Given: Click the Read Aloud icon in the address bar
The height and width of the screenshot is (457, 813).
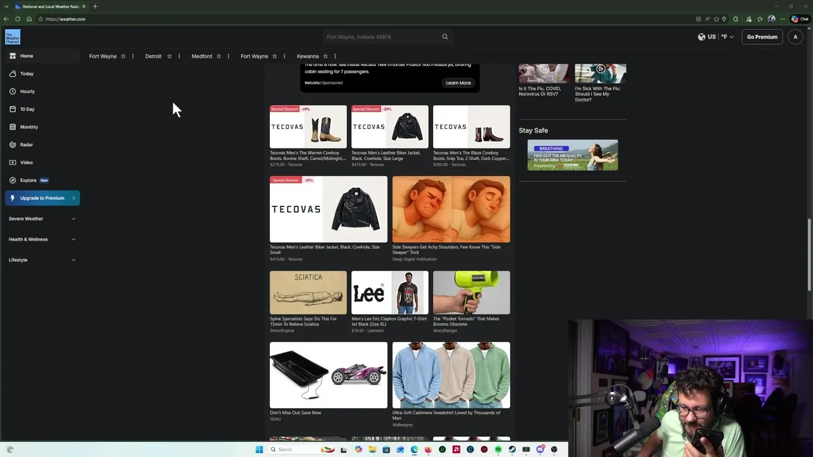Looking at the screenshot, I should (x=708, y=19).
